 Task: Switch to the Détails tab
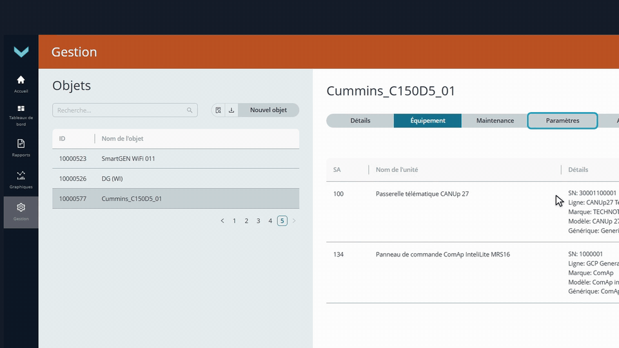pyautogui.click(x=360, y=121)
